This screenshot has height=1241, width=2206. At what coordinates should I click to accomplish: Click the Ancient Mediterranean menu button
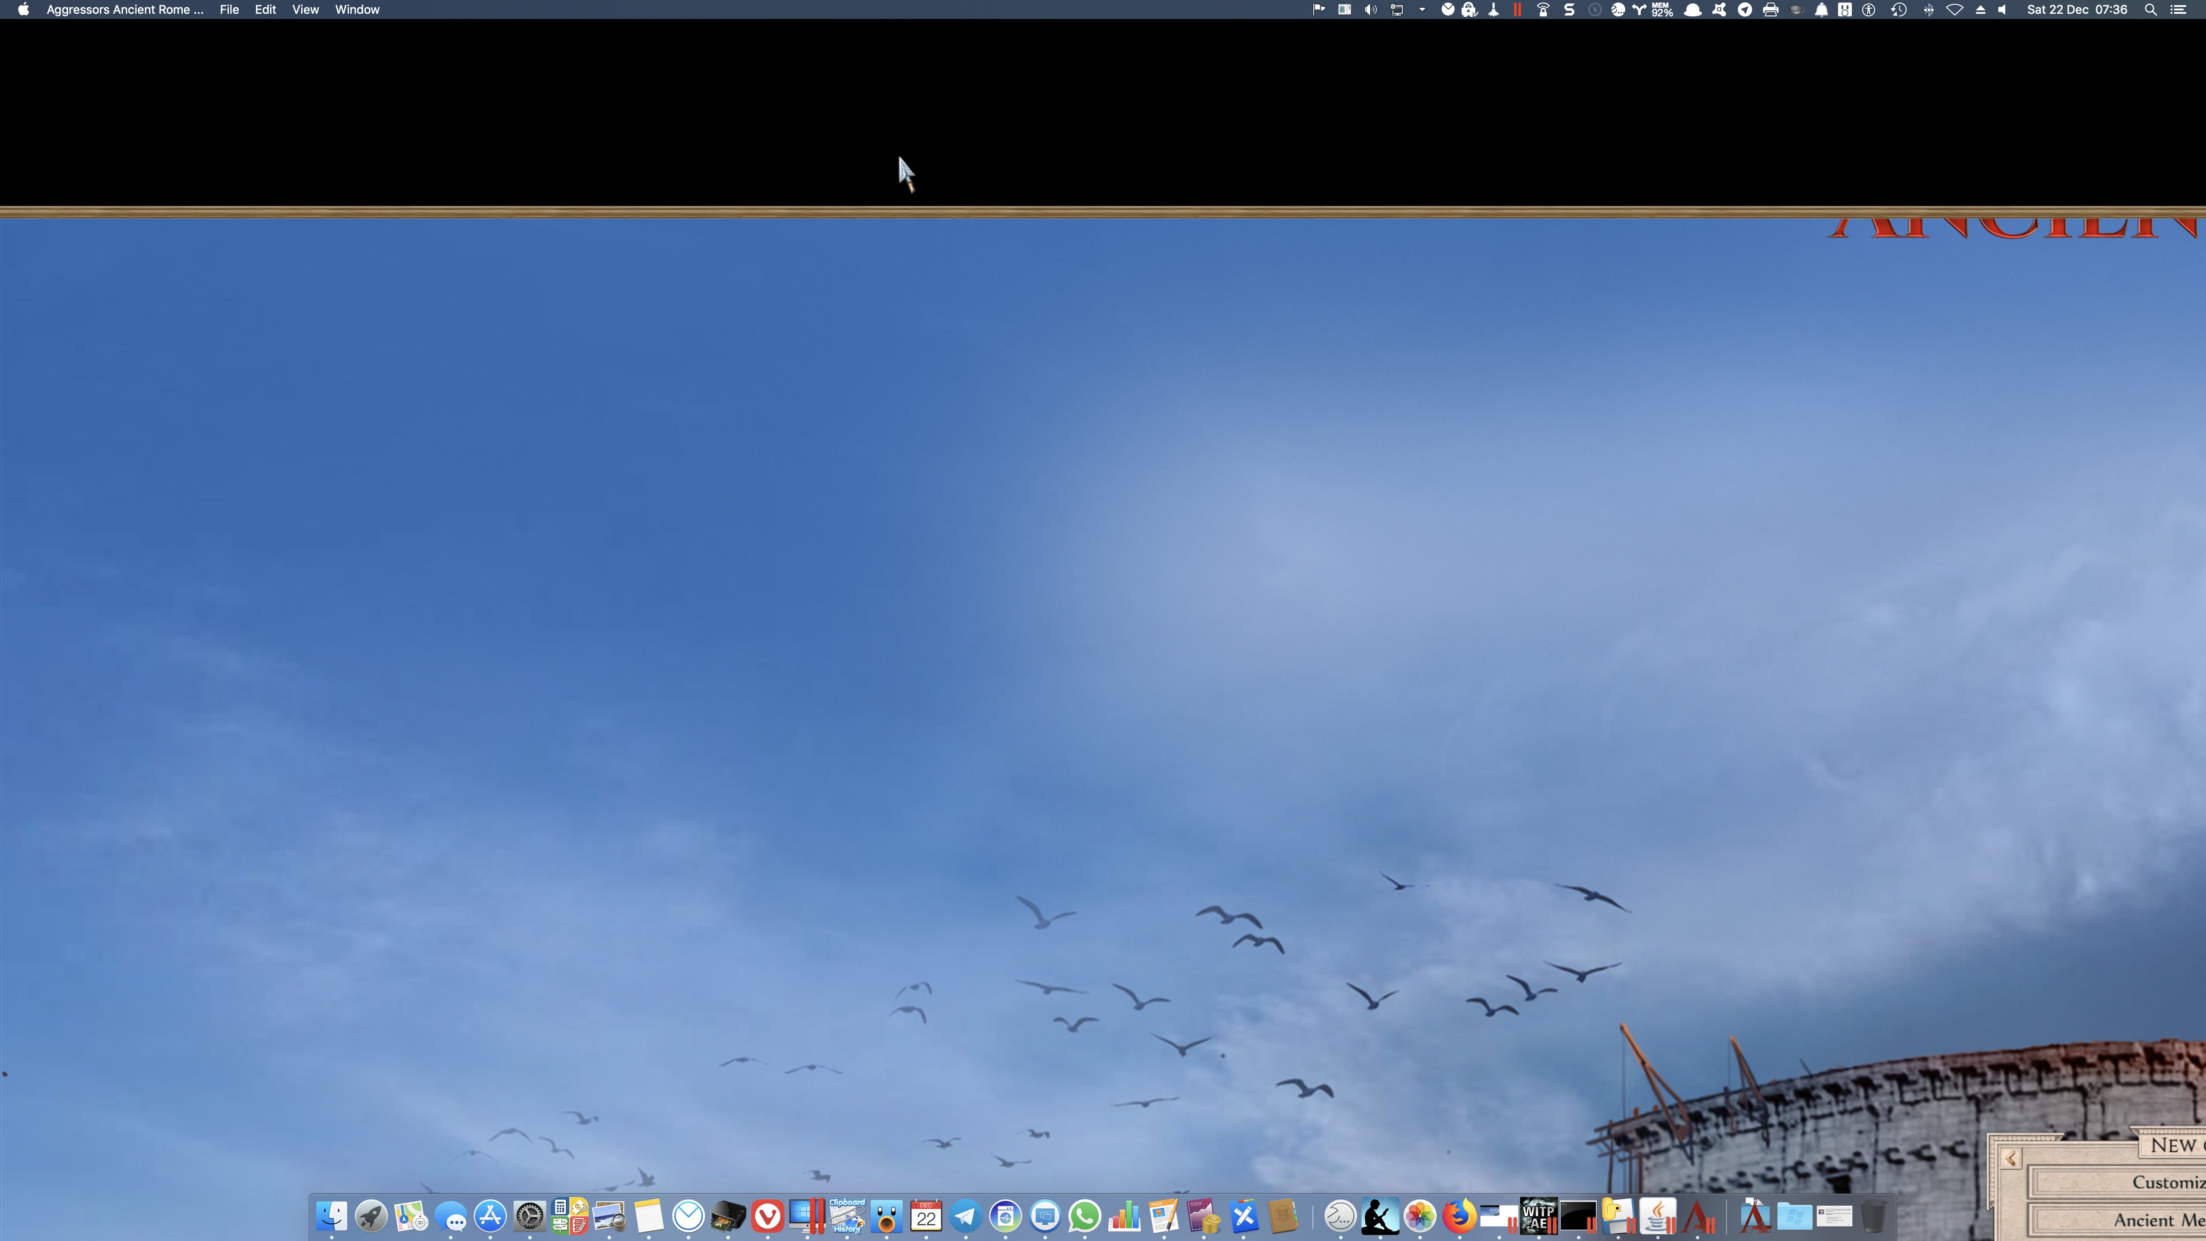pyautogui.click(x=2158, y=1219)
